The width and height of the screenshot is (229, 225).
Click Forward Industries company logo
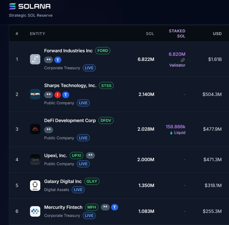(x=35, y=59)
